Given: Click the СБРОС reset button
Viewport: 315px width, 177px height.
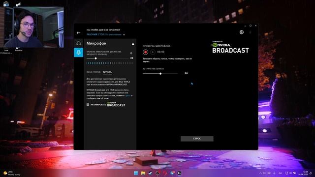Looking at the screenshot, I should 197,139.
